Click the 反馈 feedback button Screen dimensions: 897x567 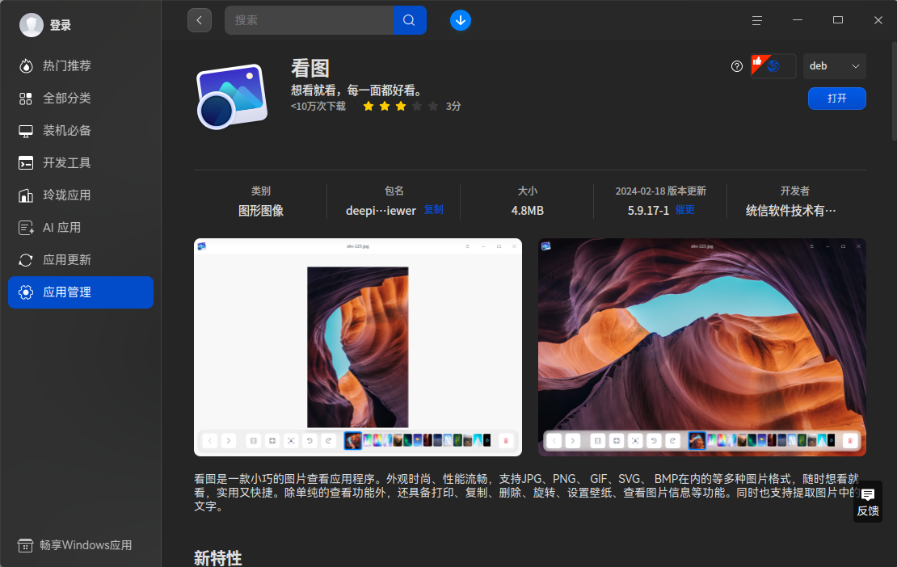[868, 502]
